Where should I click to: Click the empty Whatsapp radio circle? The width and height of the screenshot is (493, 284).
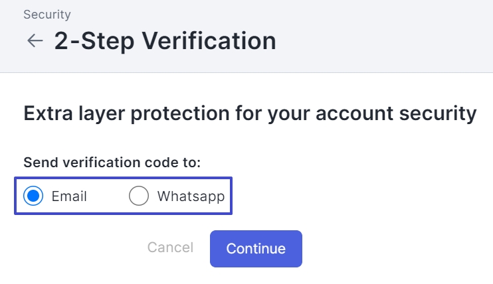(139, 196)
